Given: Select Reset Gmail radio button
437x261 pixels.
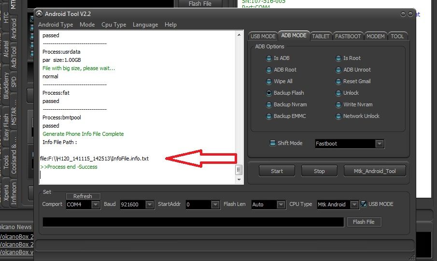Looking at the screenshot, I should pyautogui.click(x=338, y=81).
